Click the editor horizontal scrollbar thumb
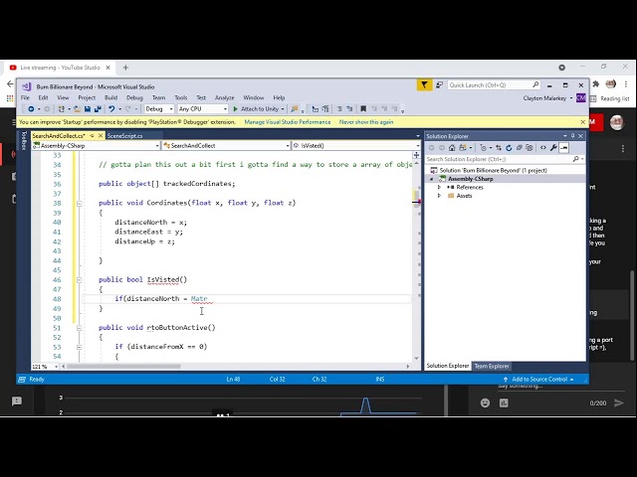This screenshot has height=477, width=637. tap(123, 367)
